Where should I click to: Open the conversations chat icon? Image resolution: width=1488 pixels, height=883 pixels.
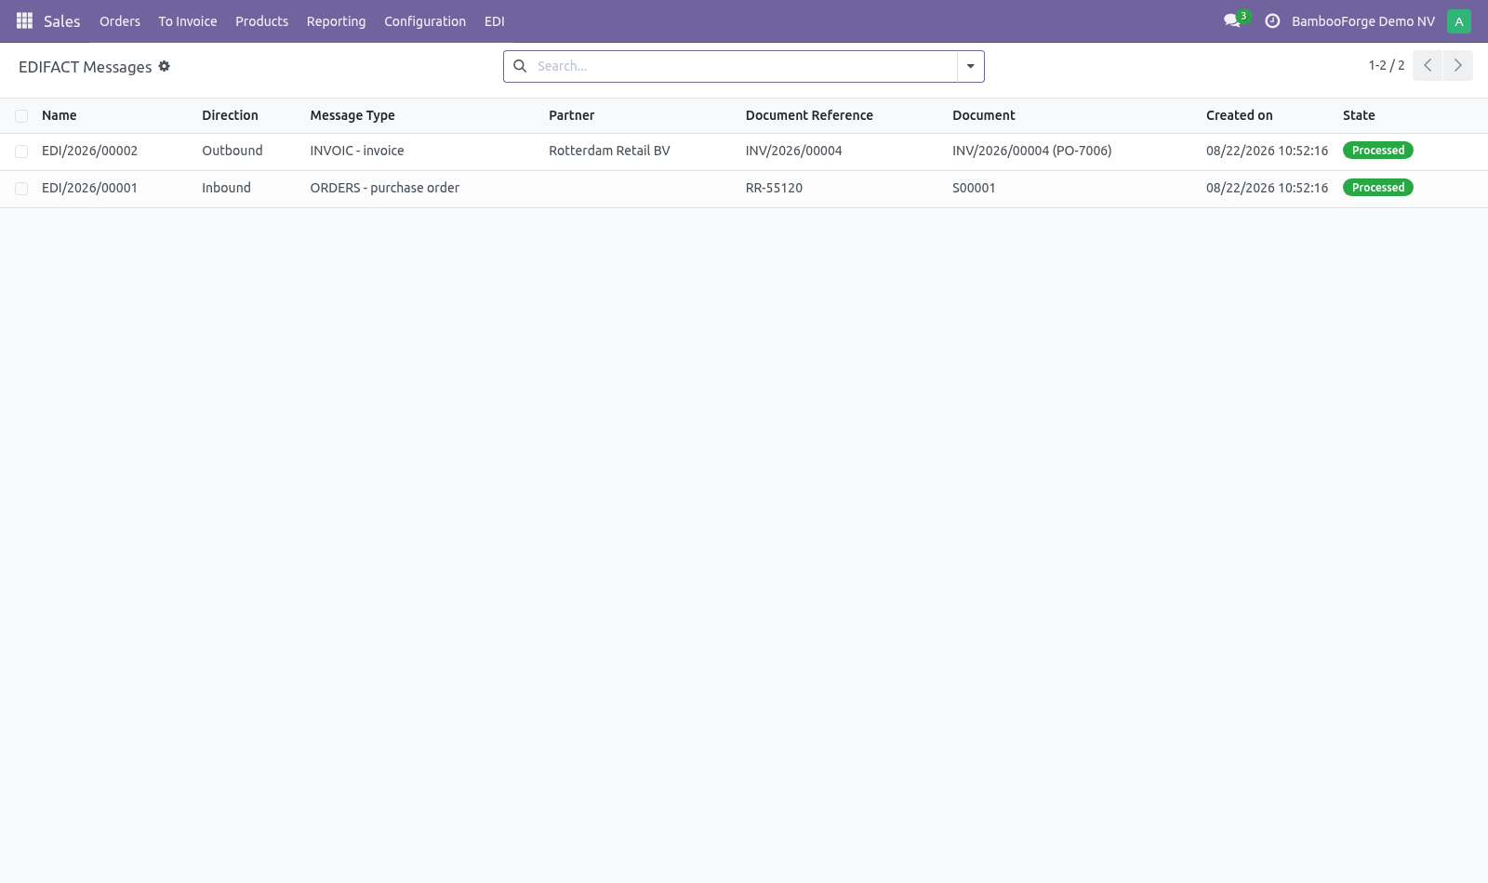[1232, 20]
